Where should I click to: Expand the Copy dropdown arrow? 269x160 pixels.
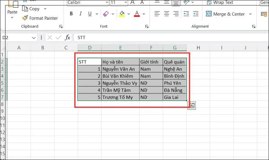click(45, 9)
